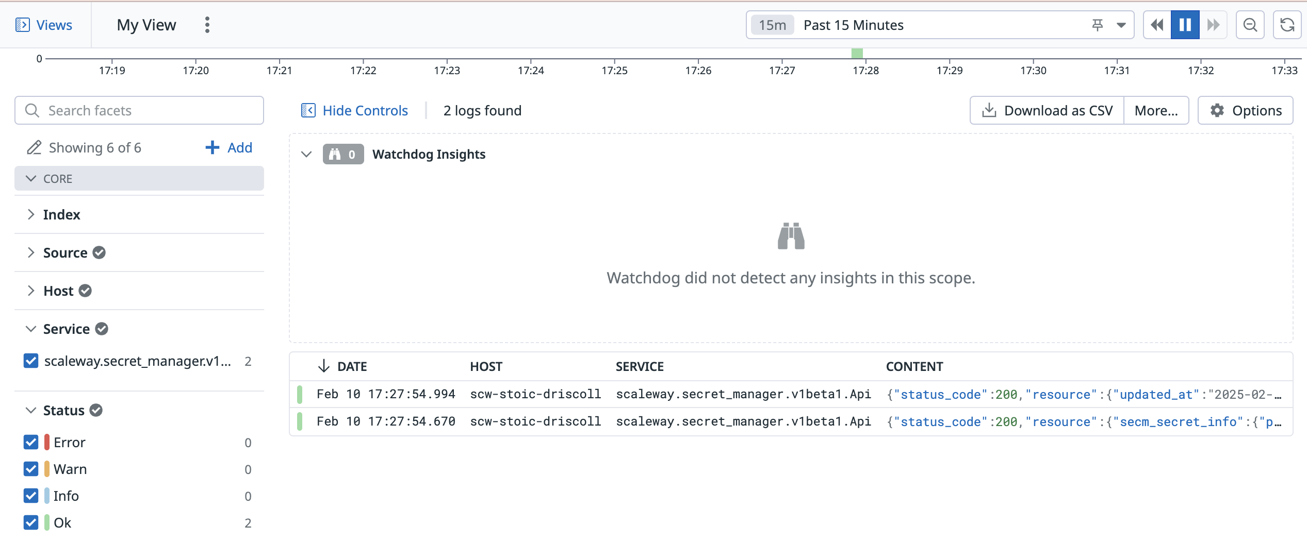The image size is (1307, 542).
Task: Open My View kebab menu
Action: (207, 25)
